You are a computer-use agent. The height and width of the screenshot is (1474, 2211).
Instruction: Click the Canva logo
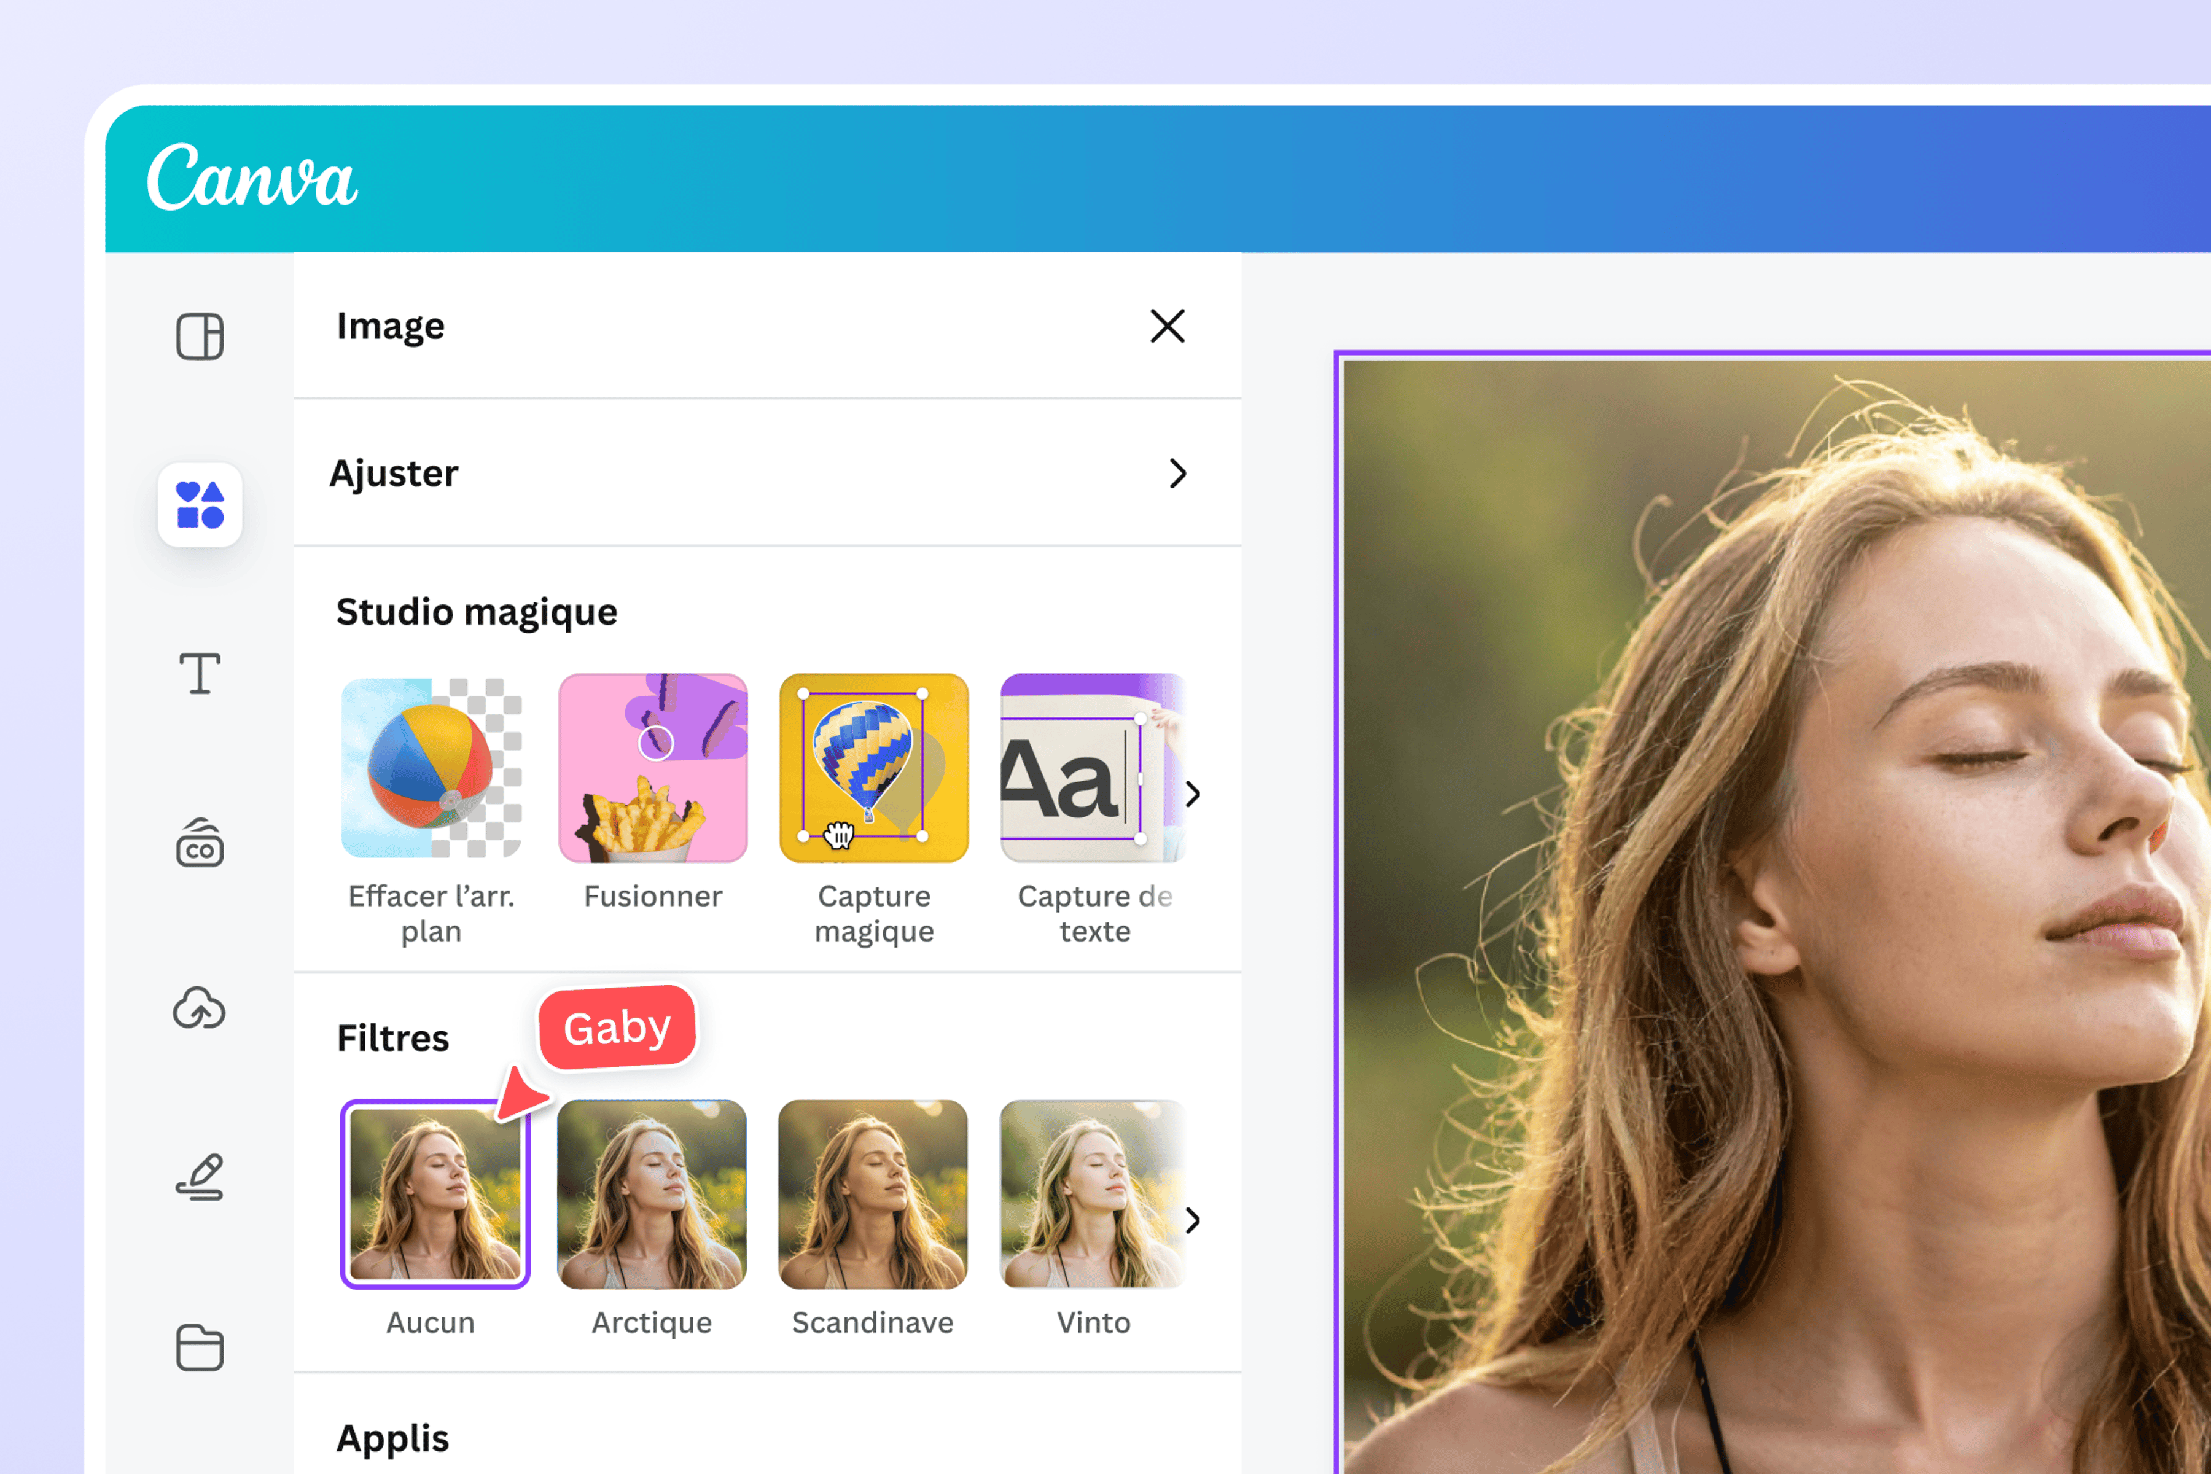252,176
